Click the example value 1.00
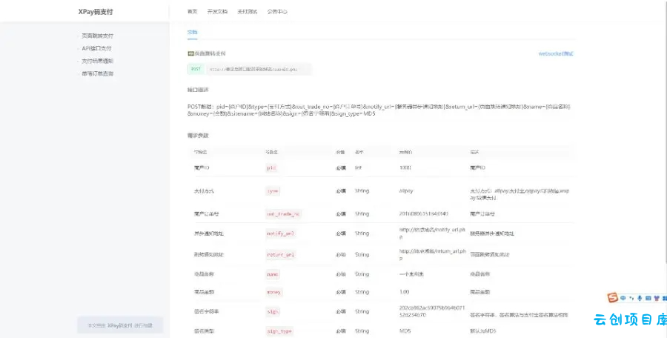 (x=404, y=292)
